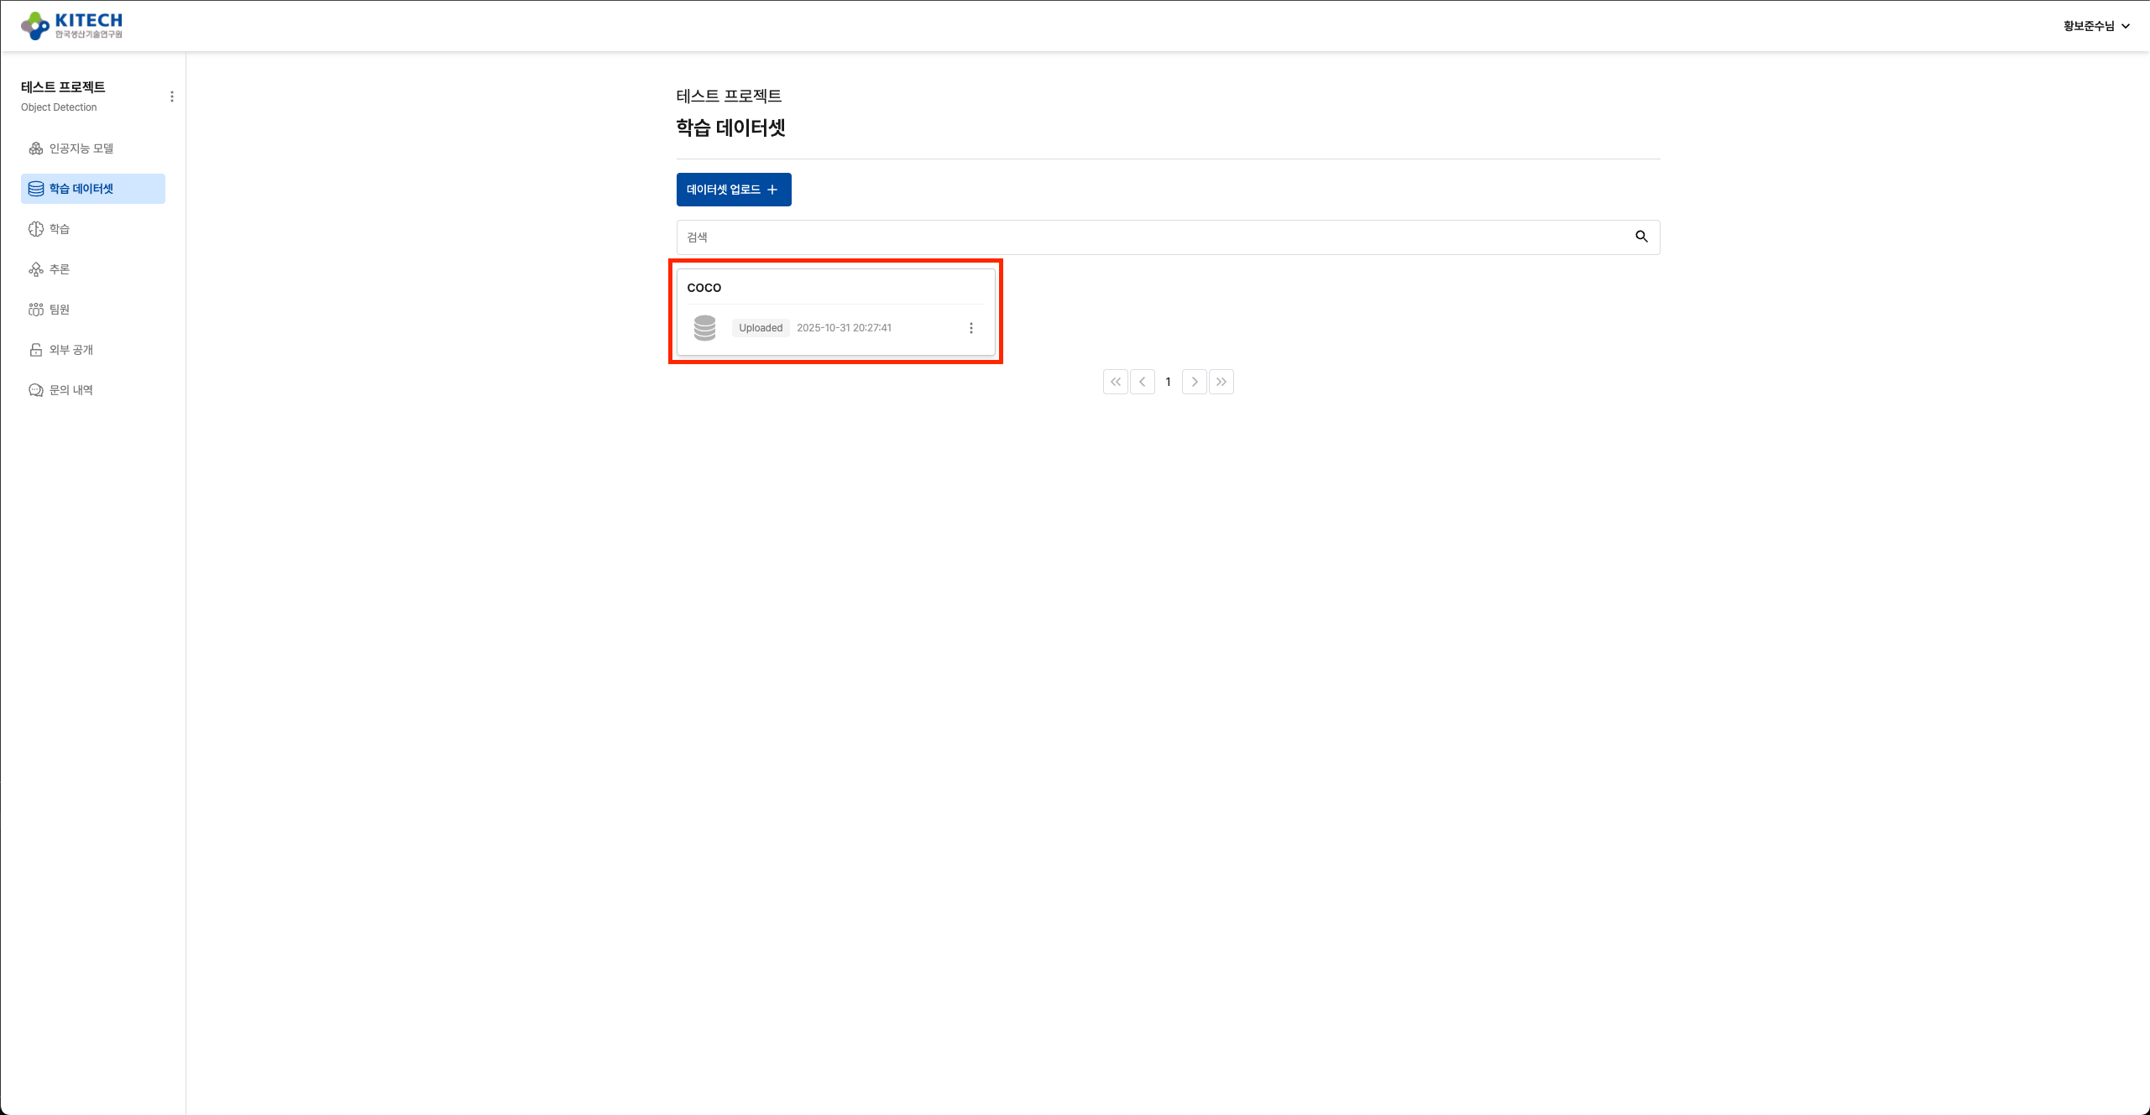The image size is (2150, 1115).
Task: Open the 팀원 team members icon
Action: pos(36,310)
